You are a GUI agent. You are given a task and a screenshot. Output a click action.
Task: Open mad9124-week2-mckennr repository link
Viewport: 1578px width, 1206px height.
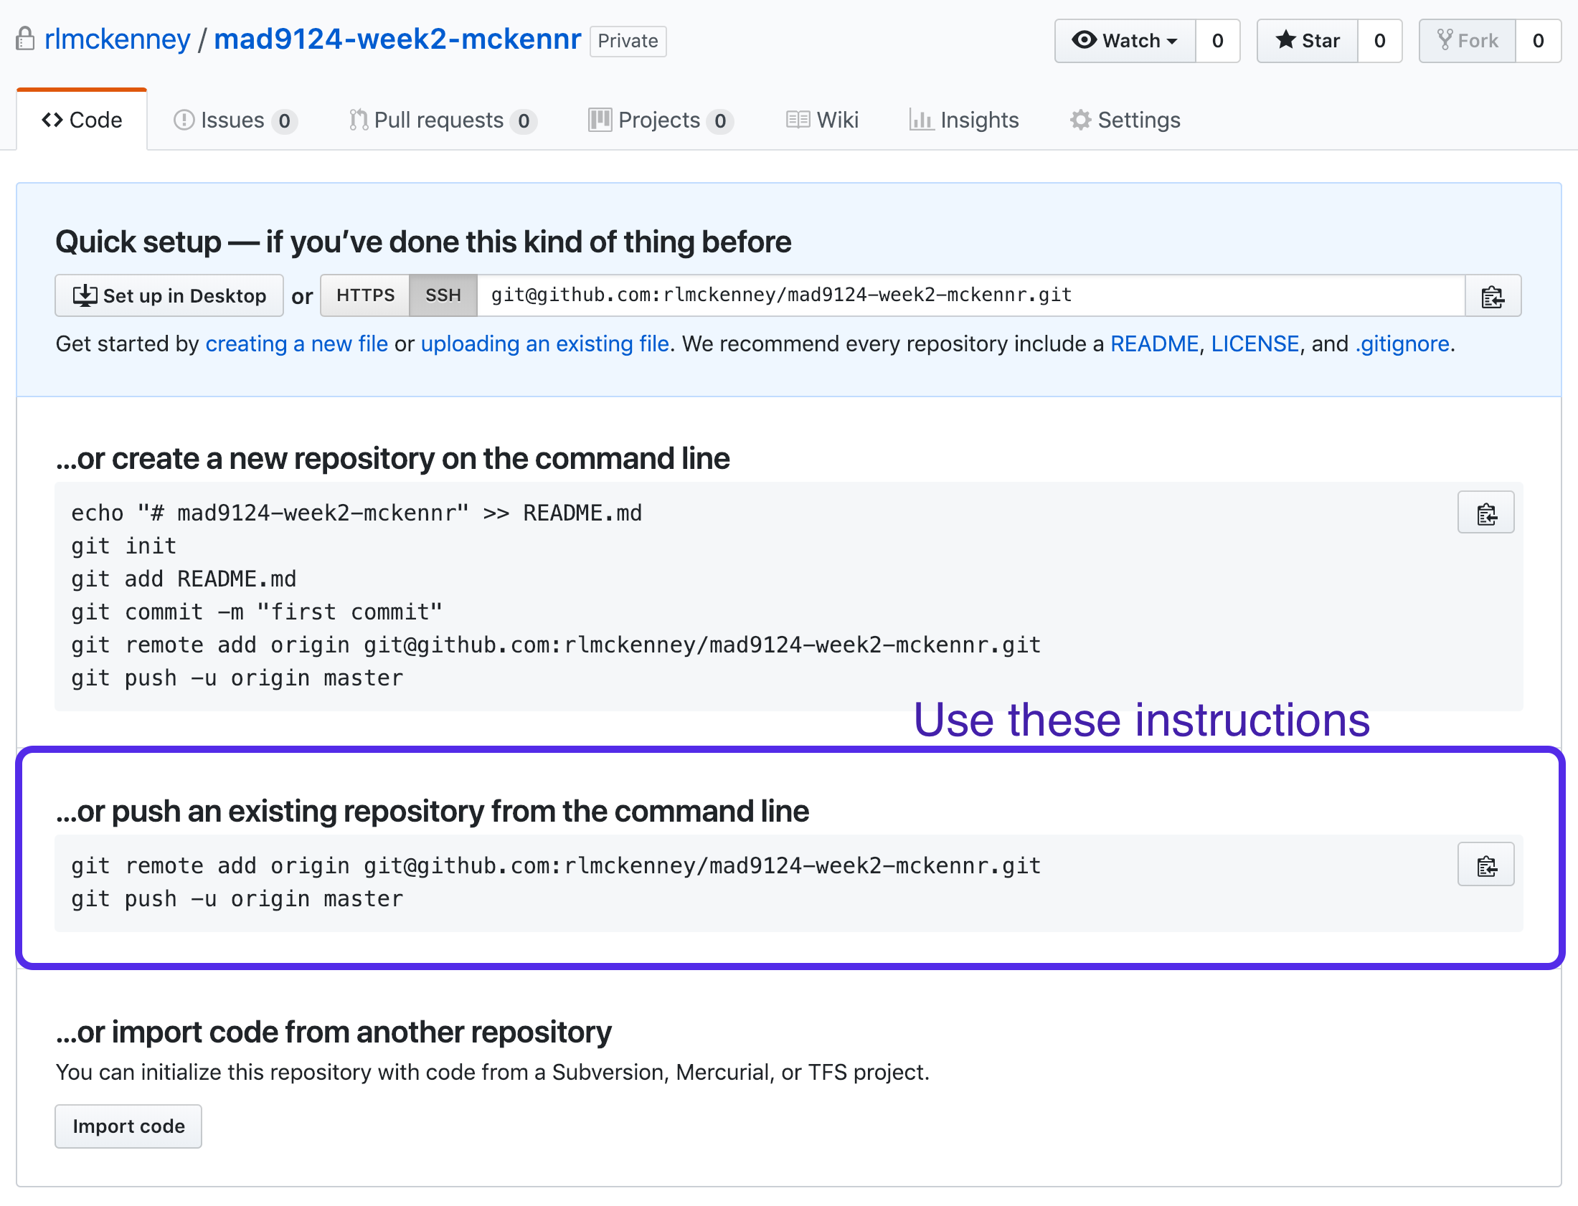tap(398, 39)
